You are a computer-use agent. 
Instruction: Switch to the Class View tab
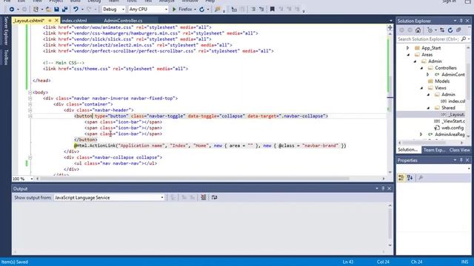coord(459,150)
